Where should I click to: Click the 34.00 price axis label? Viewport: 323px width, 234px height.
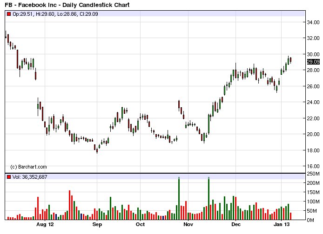click(x=313, y=22)
